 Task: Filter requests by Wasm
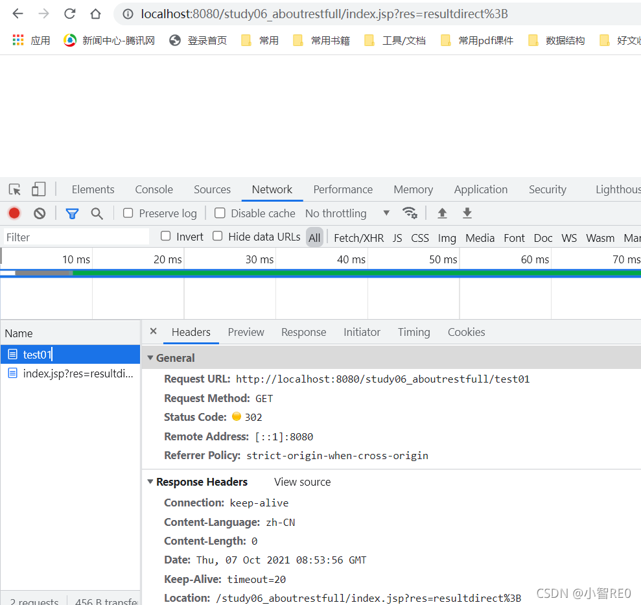click(600, 238)
